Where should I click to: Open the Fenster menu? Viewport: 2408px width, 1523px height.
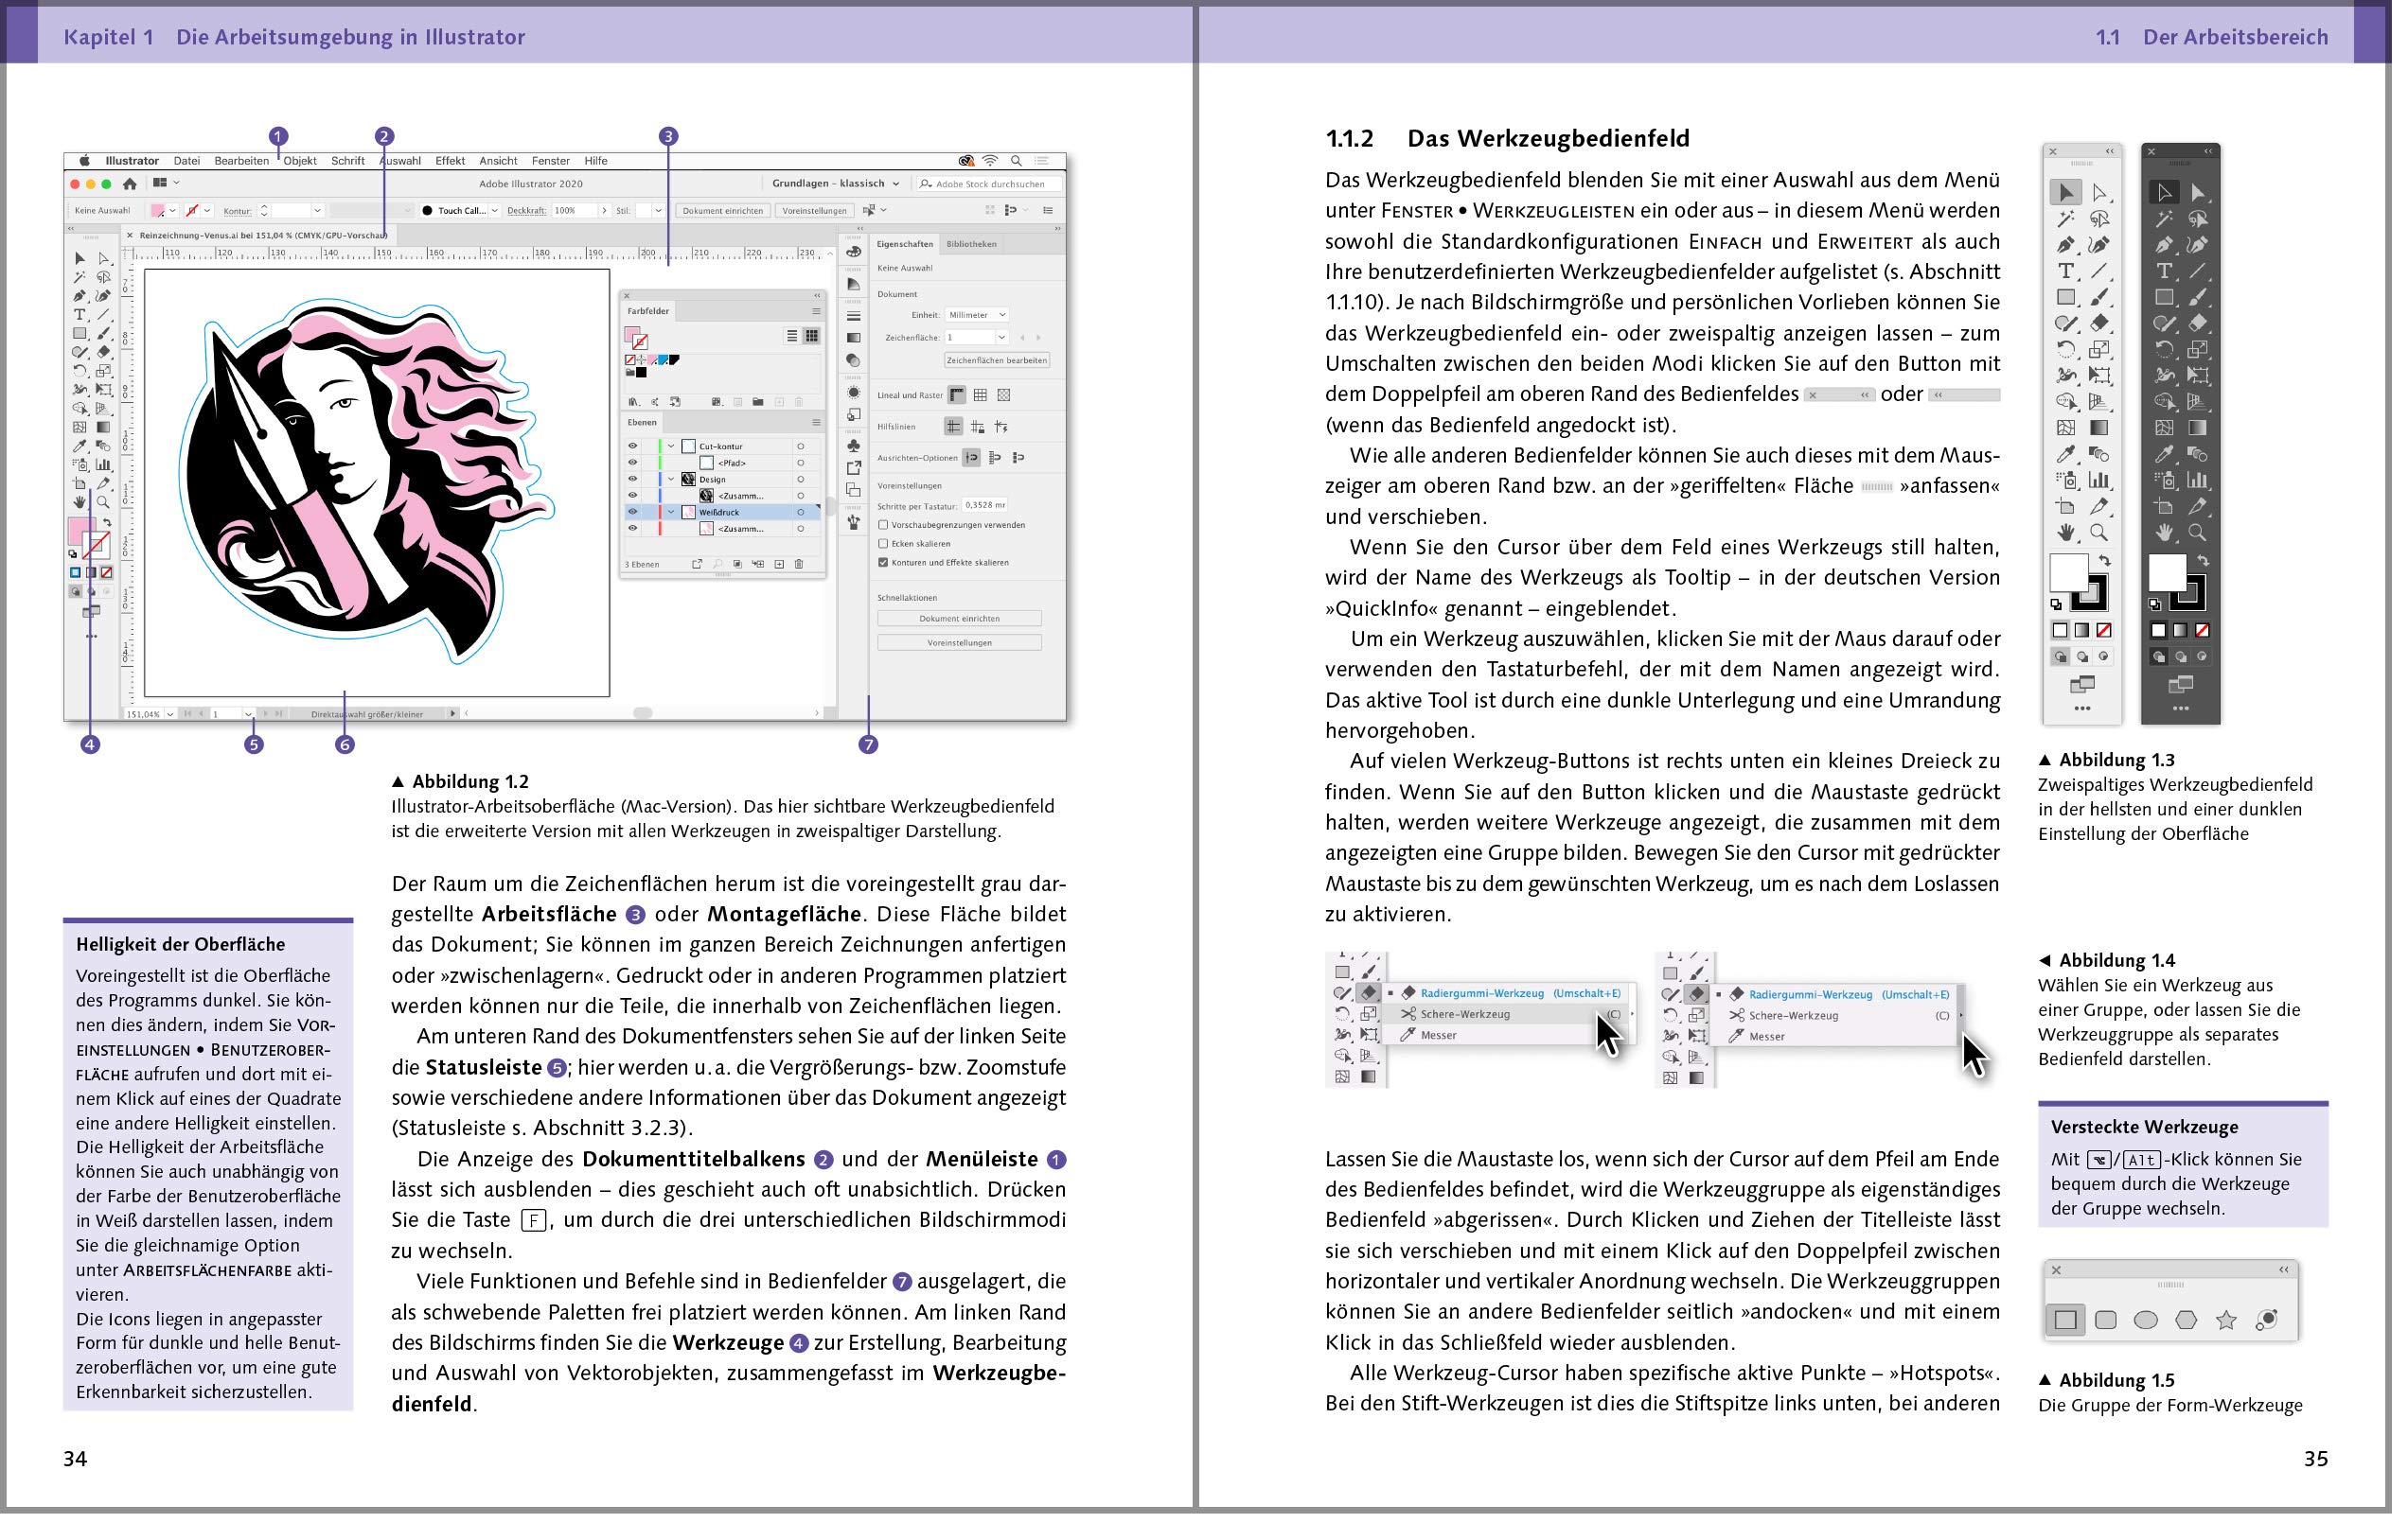coord(554,162)
